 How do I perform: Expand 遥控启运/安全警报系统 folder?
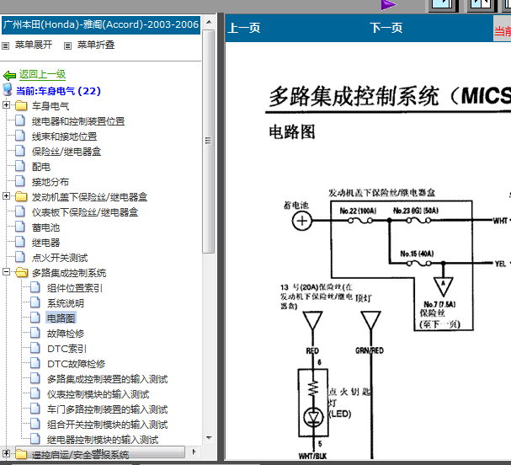(x=6, y=453)
